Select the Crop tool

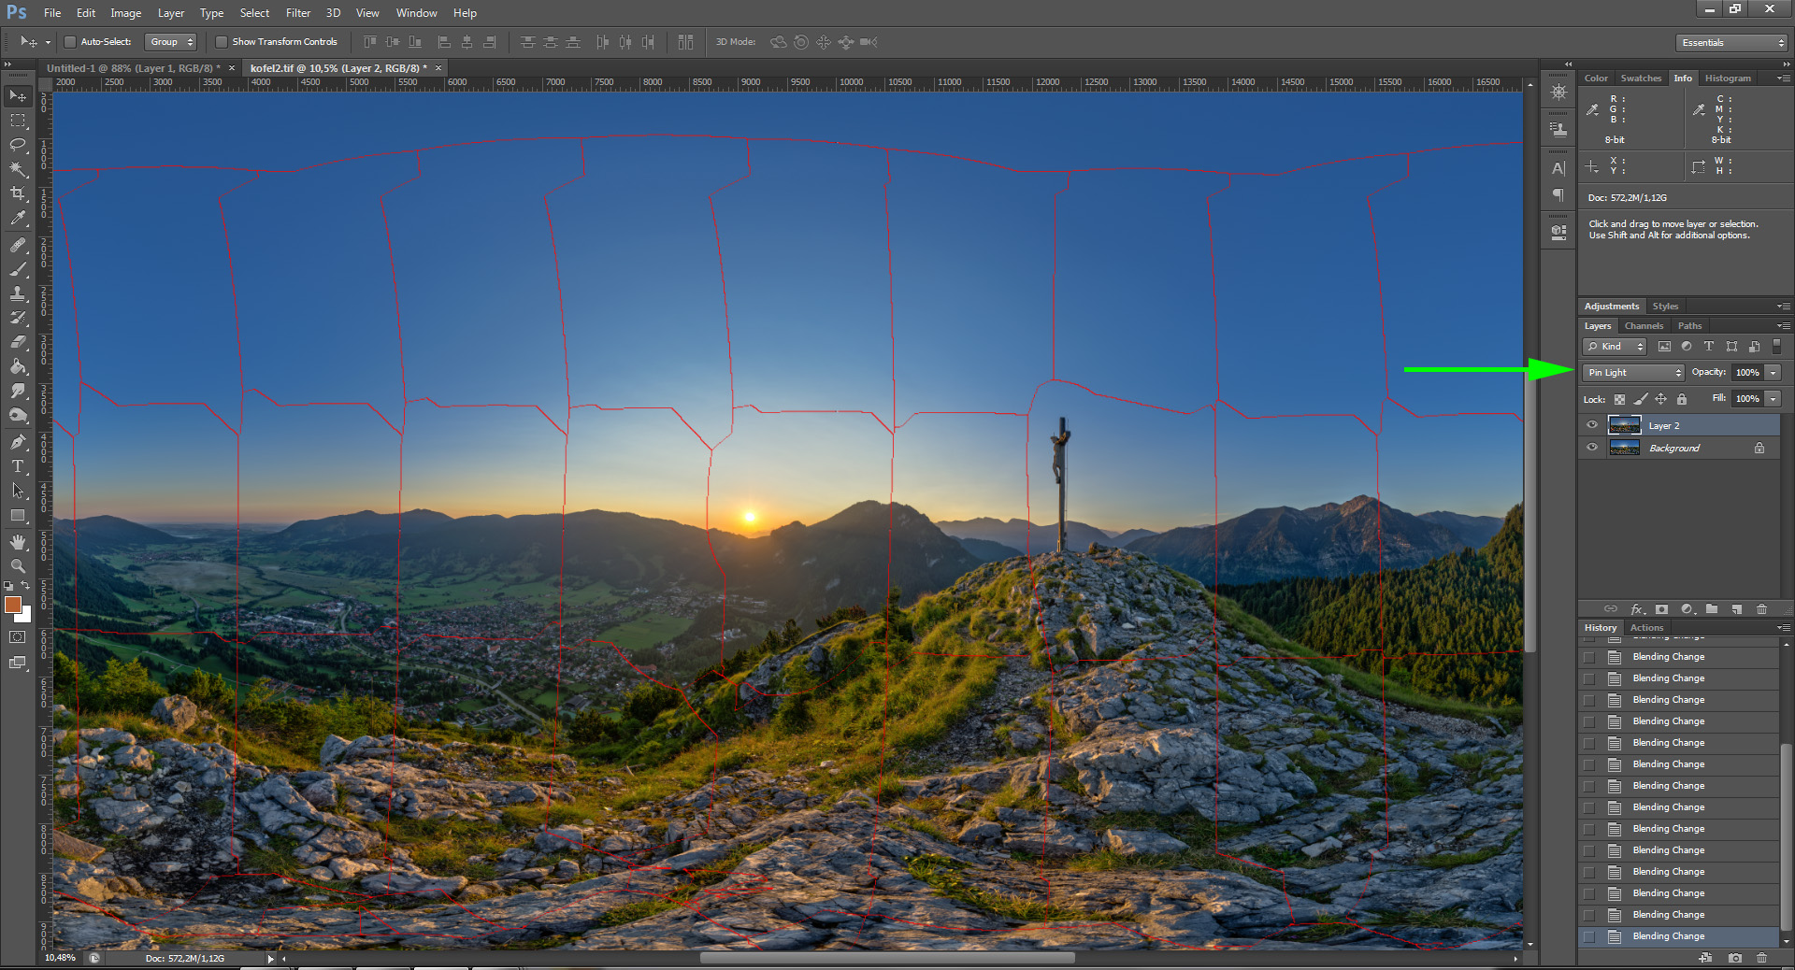pyautogui.click(x=18, y=193)
